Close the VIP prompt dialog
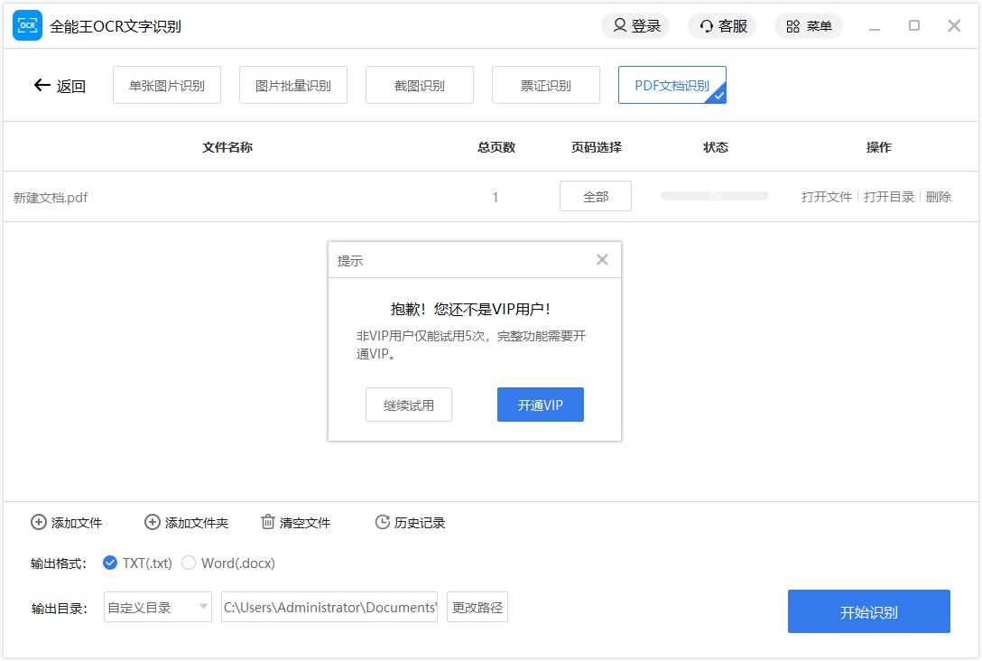Viewport: 982px width, 661px height. (602, 260)
